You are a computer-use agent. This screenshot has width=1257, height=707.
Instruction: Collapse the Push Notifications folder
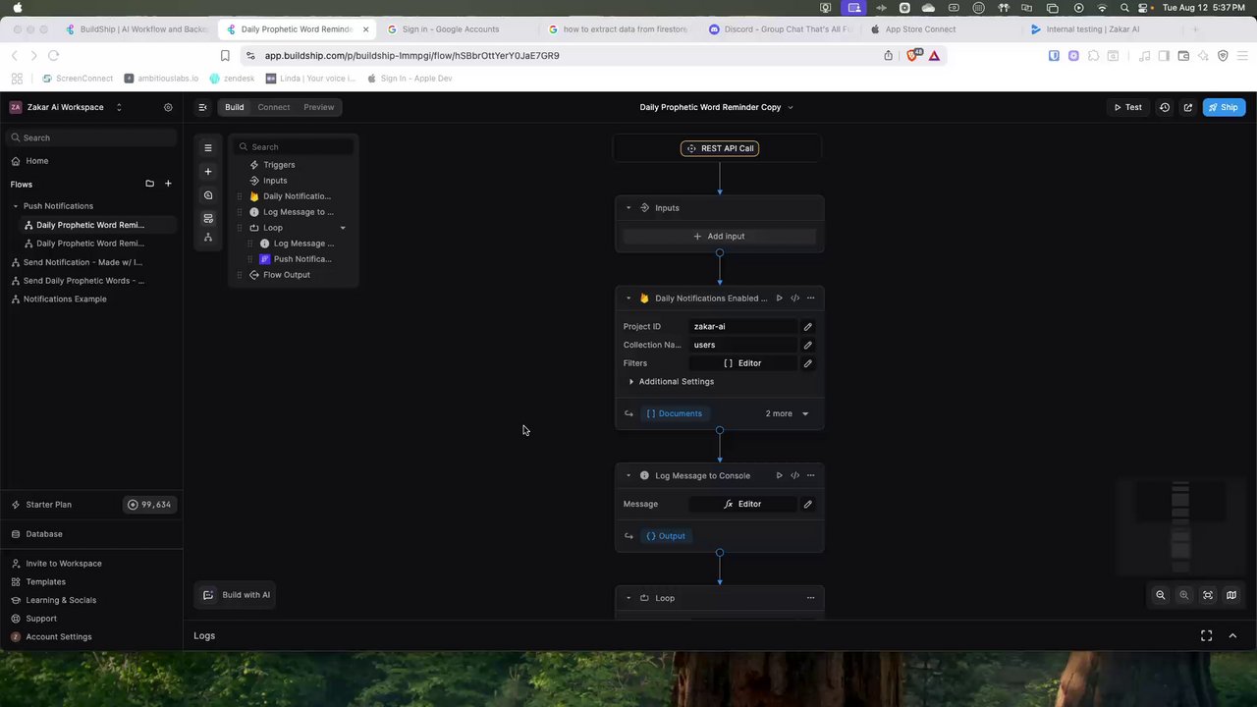tap(16, 206)
